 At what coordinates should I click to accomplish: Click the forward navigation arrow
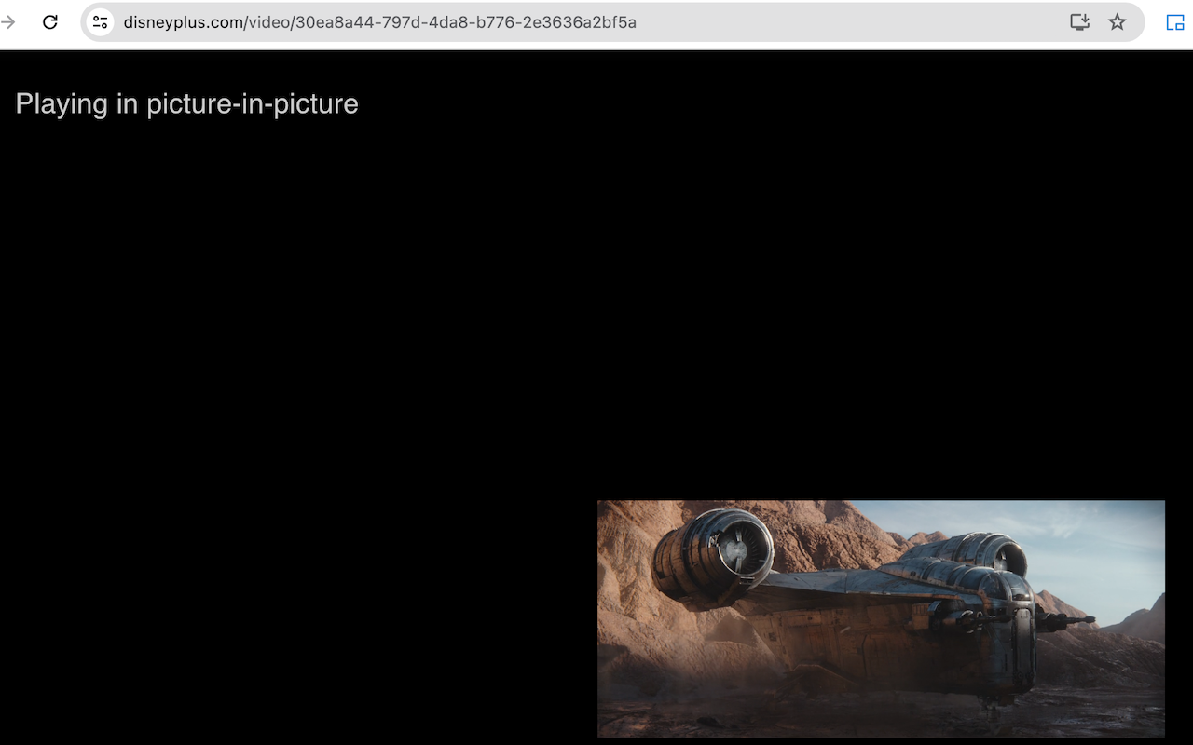[x=9, y=21]
